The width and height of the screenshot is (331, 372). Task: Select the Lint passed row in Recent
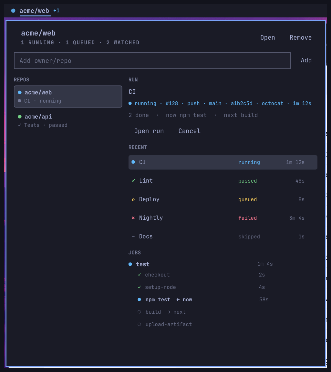(223, 181)
